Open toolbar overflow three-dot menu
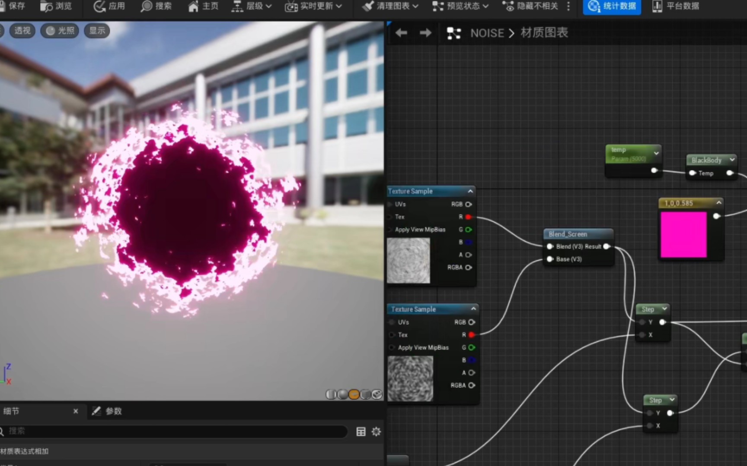Screen dimensions: 747x466 pos(568,6)
